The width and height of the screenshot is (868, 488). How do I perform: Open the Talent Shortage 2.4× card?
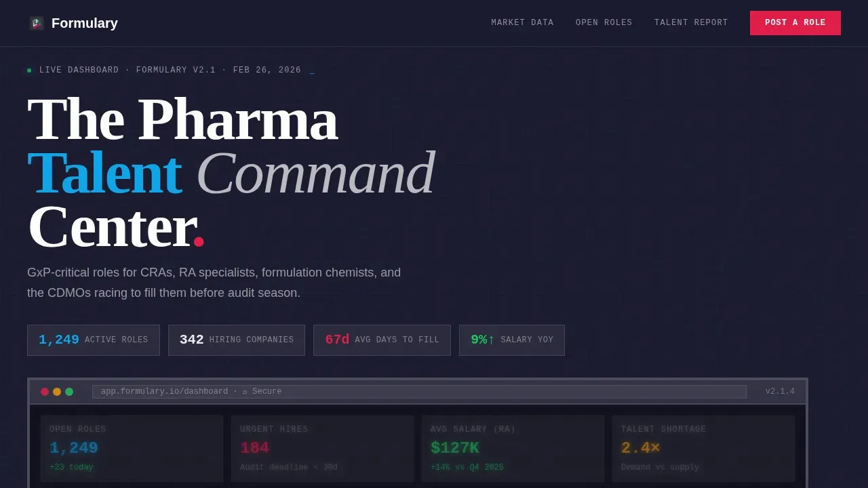(704, 449)
